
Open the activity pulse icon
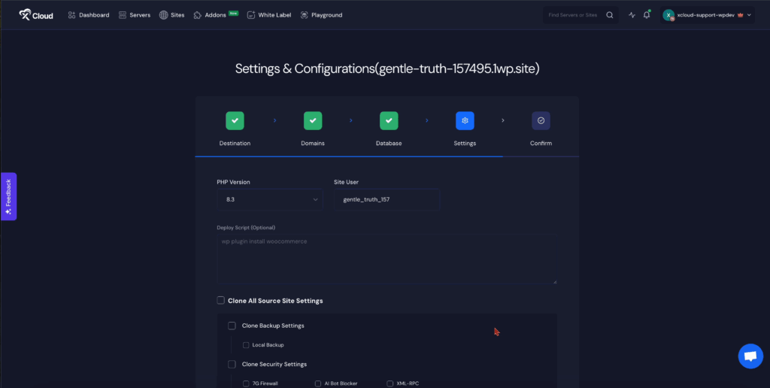tap(632, 15)
